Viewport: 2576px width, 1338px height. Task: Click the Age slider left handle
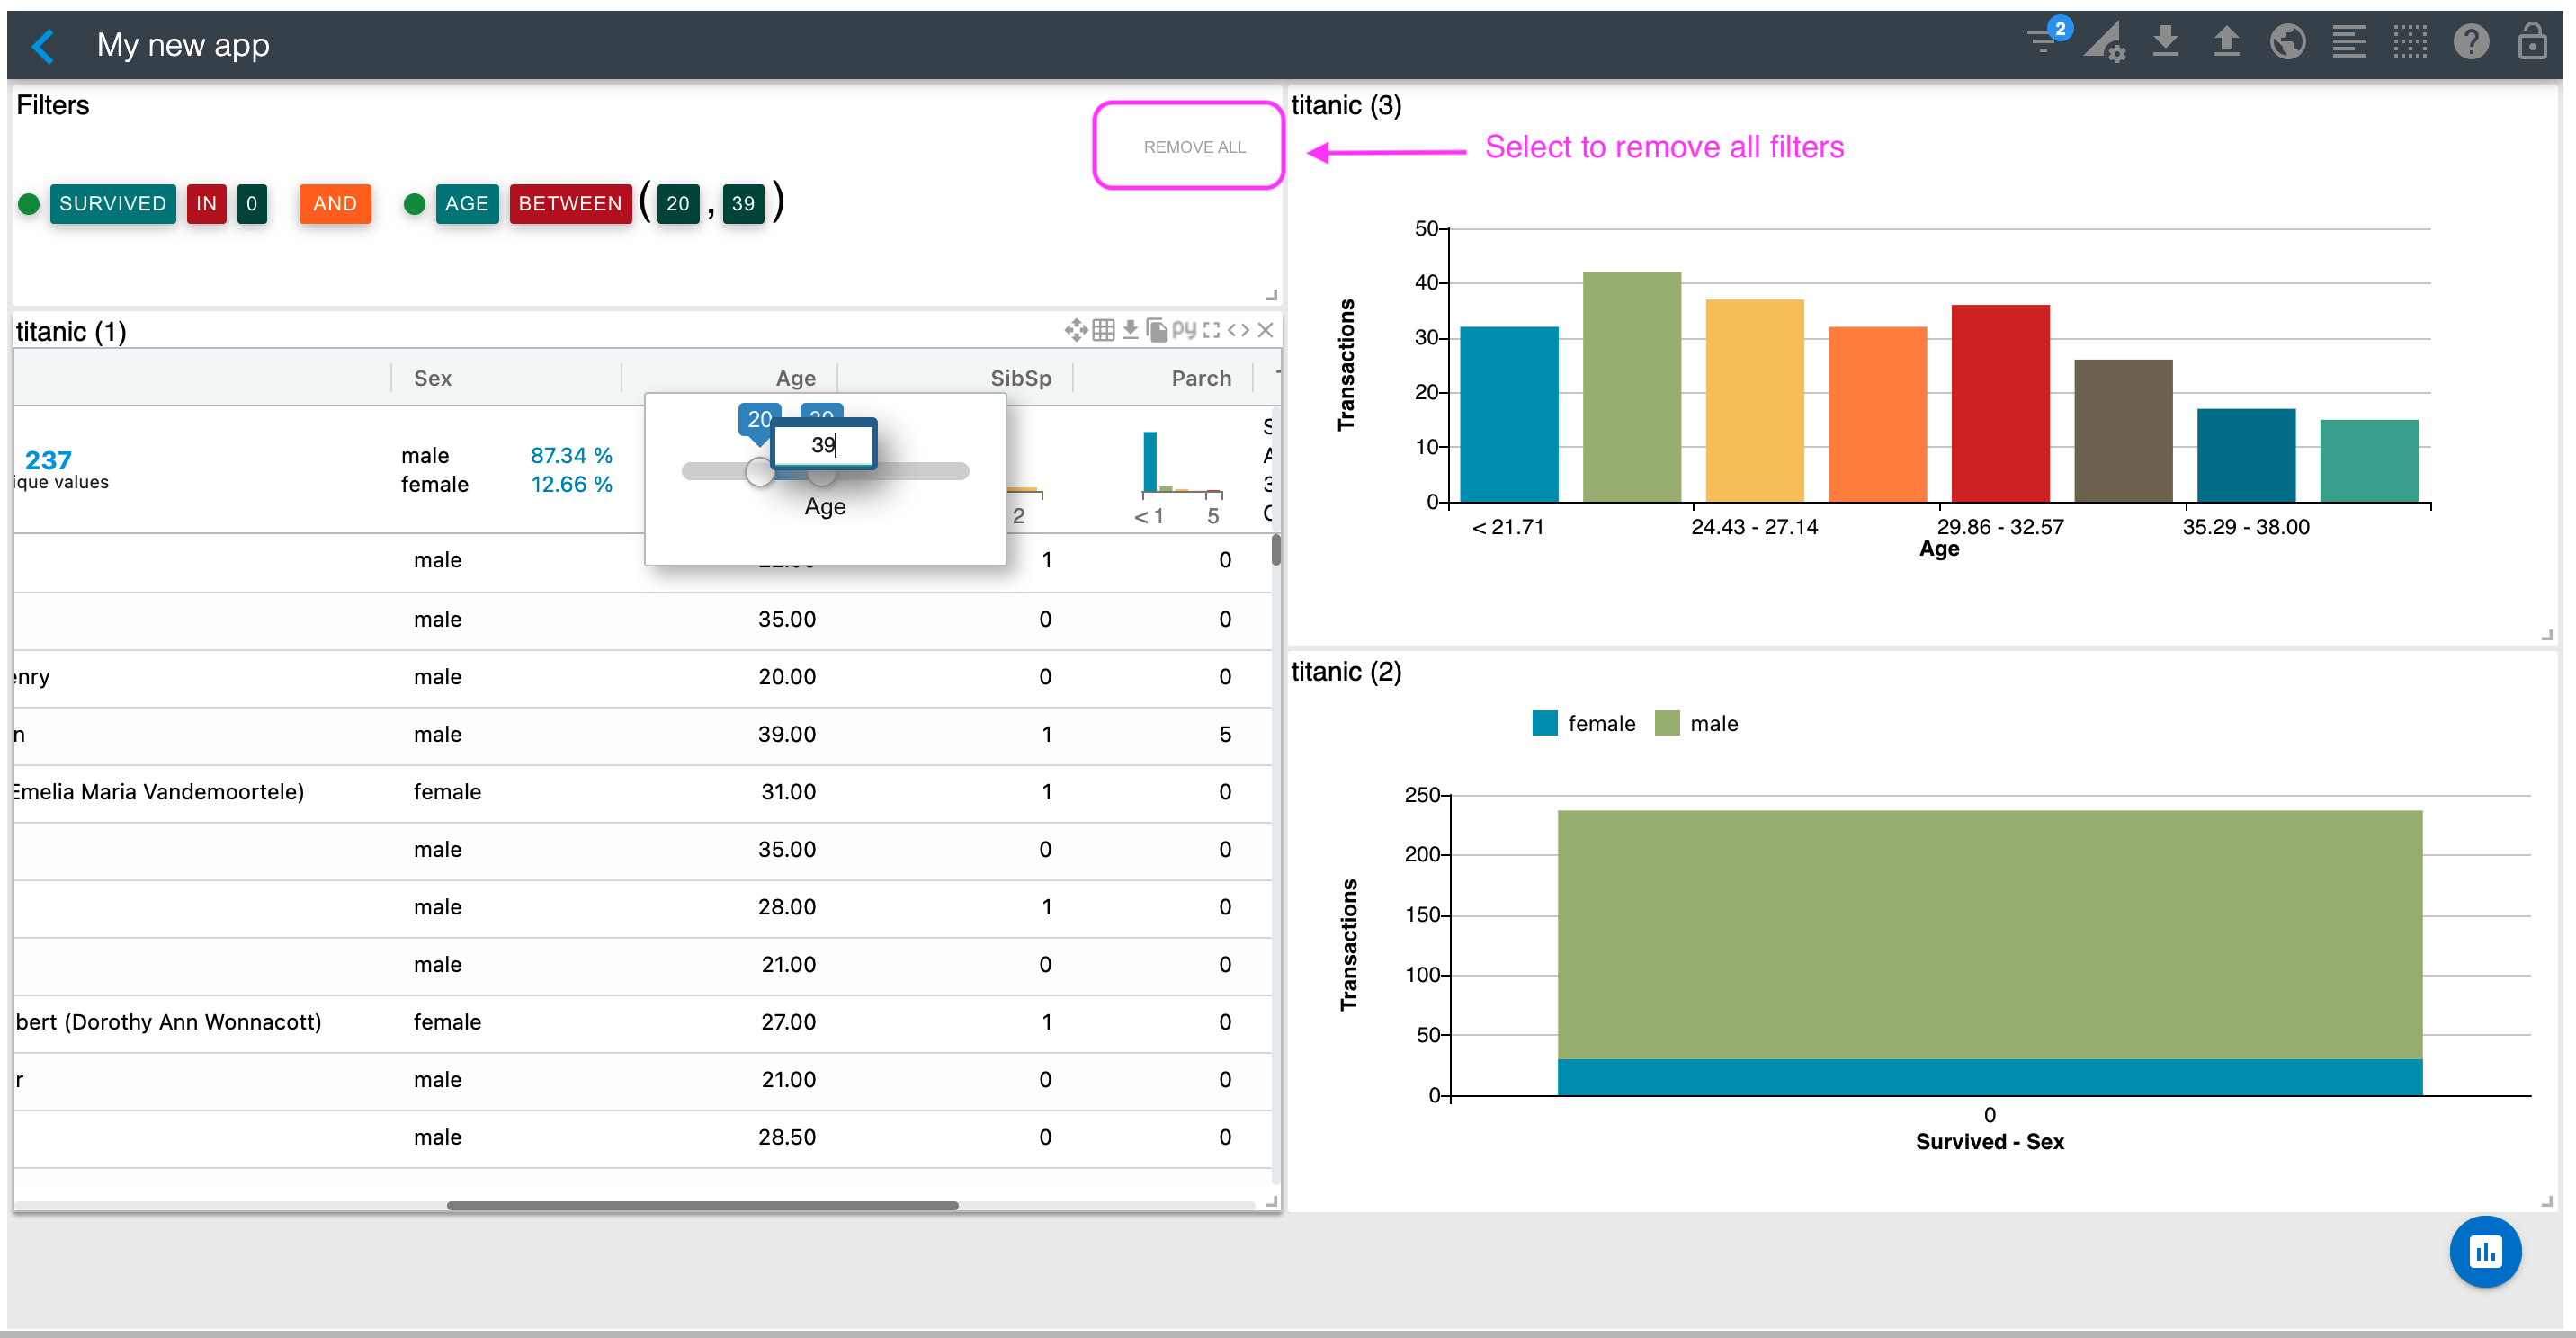tap(759, 472)
